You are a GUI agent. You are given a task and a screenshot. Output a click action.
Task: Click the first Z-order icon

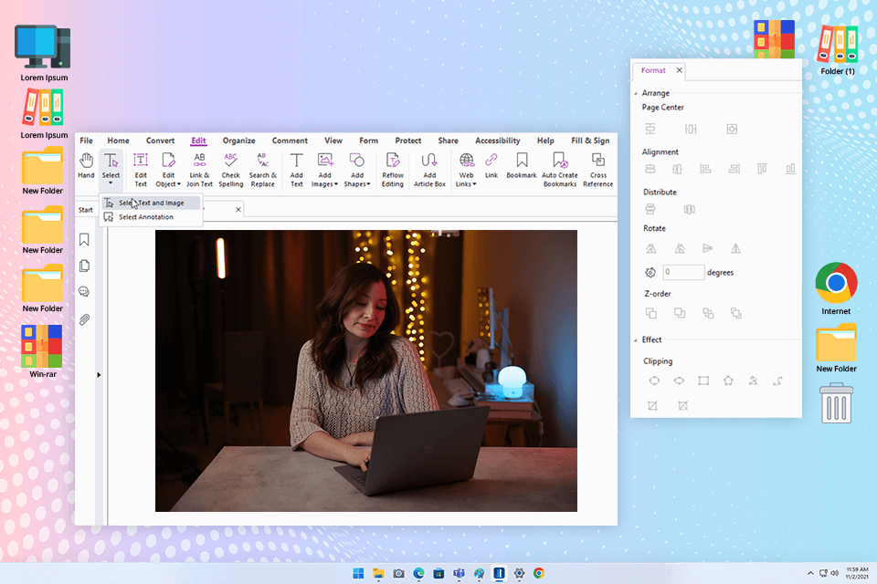click(x=651, y=314)
